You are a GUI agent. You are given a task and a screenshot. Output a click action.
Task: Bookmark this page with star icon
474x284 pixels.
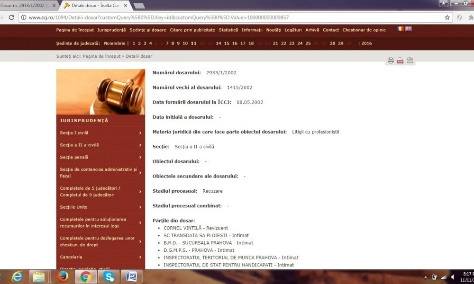[x=447, y=18]
